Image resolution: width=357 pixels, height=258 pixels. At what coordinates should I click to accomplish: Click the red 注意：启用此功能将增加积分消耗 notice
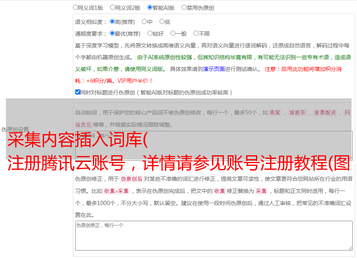[208, 75]
